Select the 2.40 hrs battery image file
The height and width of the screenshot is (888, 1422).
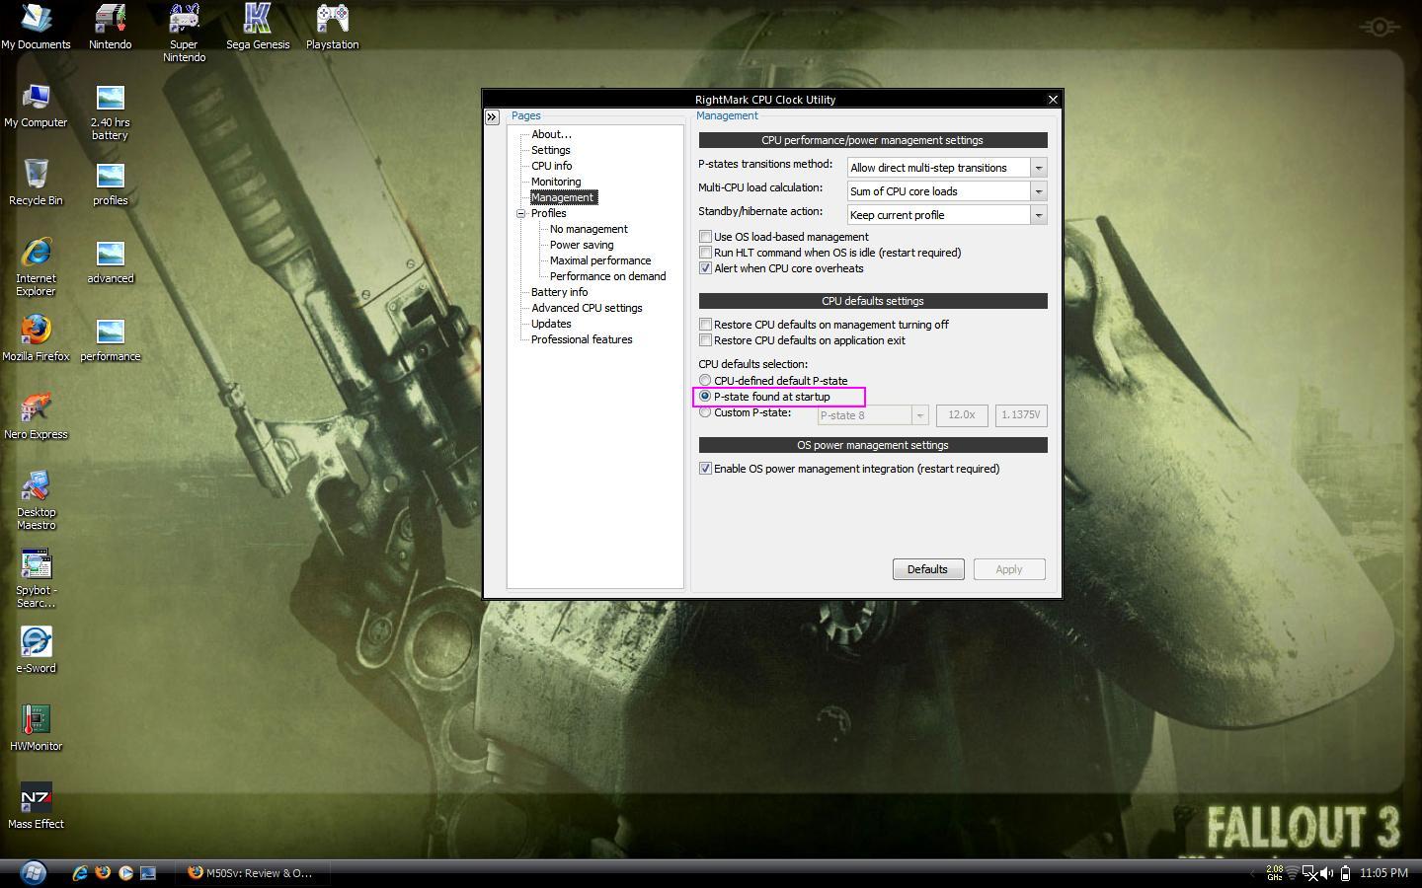click(x=110, y=112)
